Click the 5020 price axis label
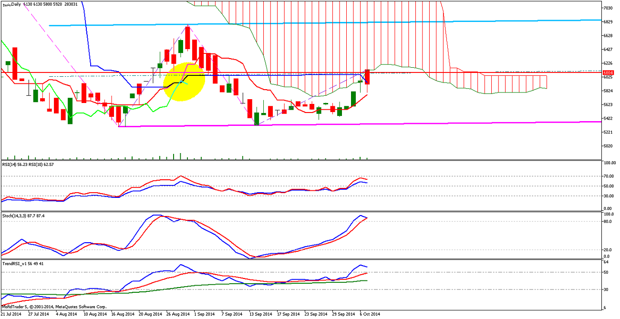 [608, 146]
